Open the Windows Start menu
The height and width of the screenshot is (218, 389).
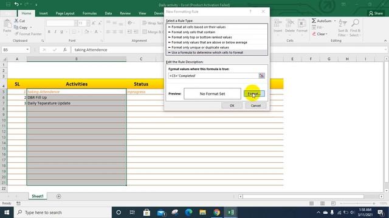[x=7, y=213]
